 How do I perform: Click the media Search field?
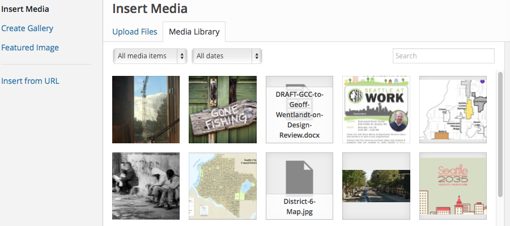(444, 56)
